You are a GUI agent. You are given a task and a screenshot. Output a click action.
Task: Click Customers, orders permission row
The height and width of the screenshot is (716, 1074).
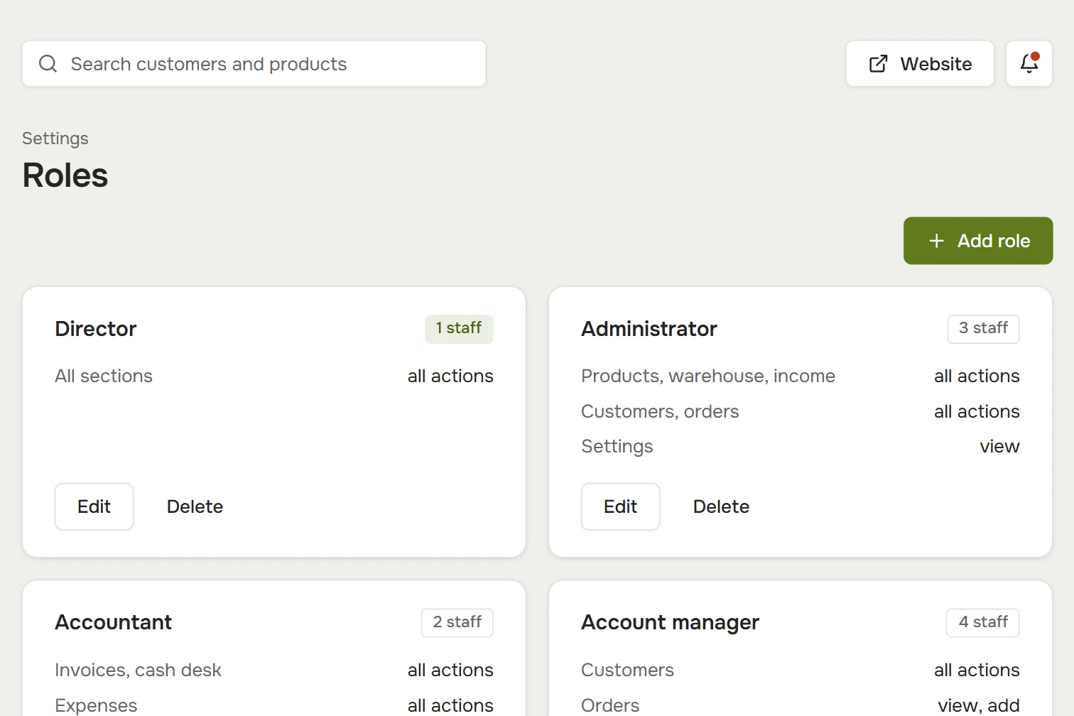801,411
